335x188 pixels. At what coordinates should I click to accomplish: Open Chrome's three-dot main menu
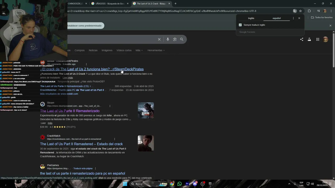coord(331,11)
